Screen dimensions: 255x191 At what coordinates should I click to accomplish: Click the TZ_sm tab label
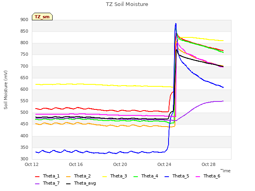(42, 17)
